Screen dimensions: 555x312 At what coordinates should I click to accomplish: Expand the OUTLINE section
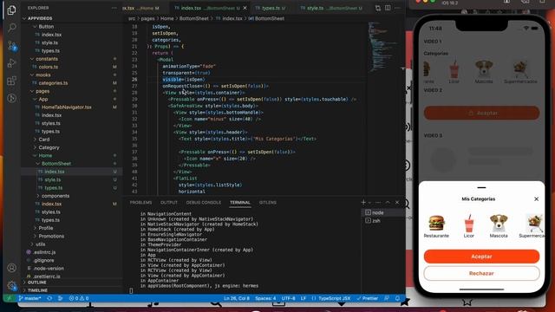point(37,283)
